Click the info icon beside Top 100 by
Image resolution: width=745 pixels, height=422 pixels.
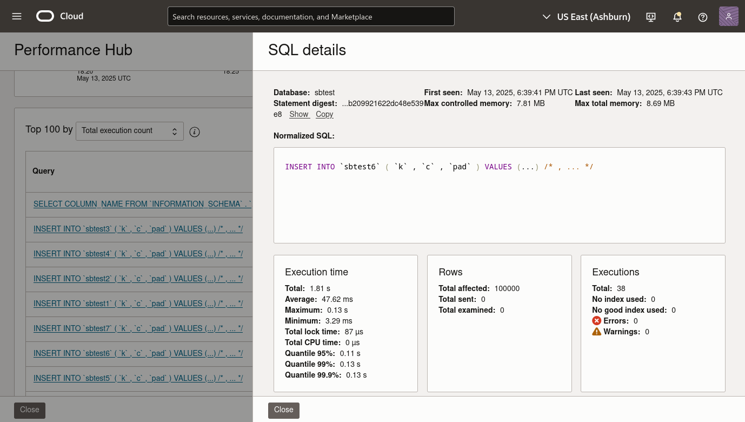coord(195,131)
